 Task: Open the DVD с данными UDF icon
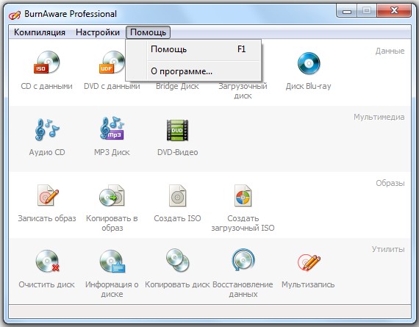(112, 62)
